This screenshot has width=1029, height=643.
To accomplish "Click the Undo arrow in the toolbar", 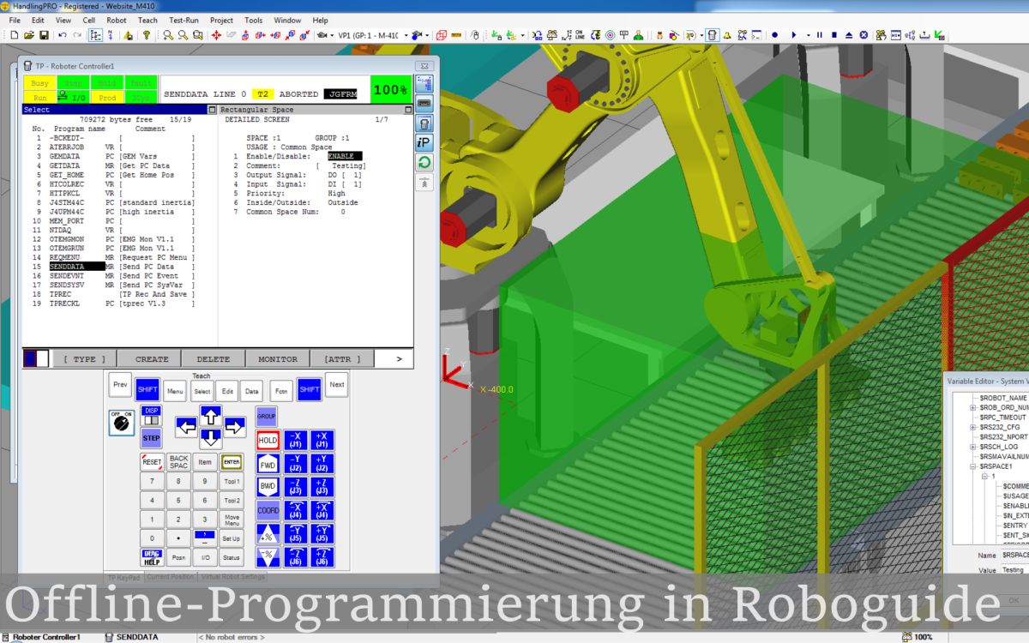I will click(x=62, y=35).
